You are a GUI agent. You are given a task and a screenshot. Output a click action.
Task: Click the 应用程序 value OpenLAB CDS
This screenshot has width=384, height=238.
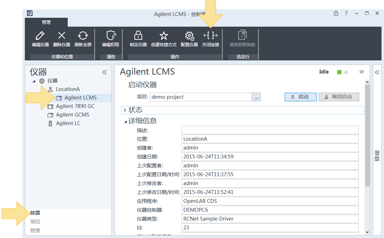270,201
